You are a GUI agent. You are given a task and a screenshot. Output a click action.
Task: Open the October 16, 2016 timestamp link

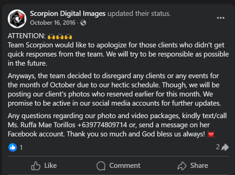pyautogui.click(x=52, y=23)
